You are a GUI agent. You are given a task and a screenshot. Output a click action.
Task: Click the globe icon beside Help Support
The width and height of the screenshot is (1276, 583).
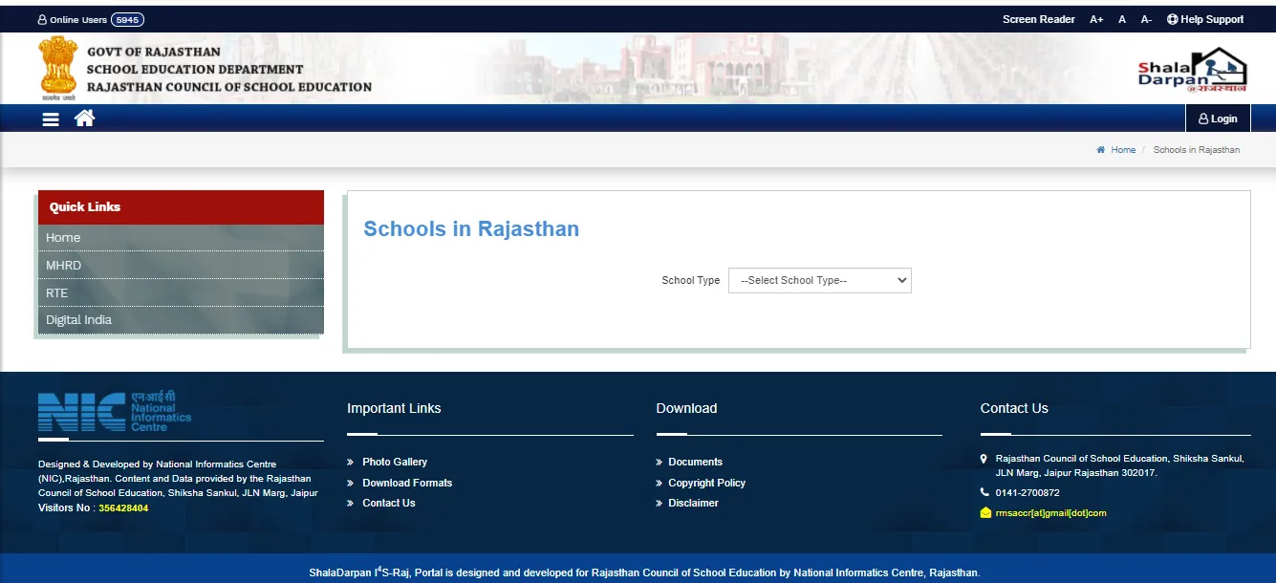click(x=1173, y=19)
